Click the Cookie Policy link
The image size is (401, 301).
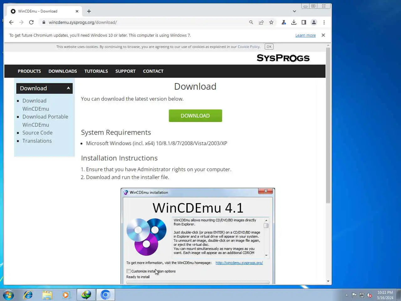point(249,47)
